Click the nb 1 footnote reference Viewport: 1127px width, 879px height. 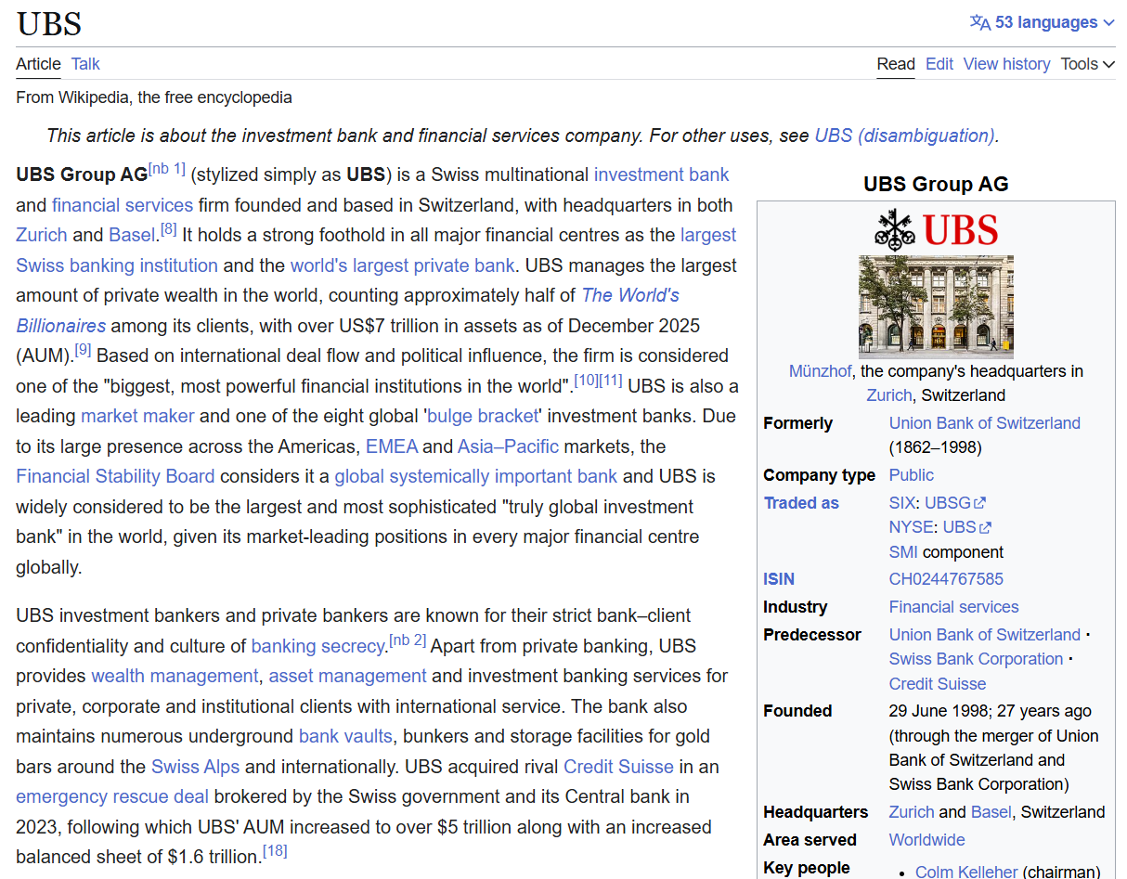point(167,170)
